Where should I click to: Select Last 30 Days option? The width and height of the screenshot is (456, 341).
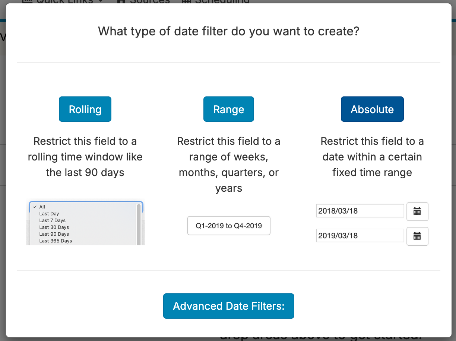(x=54, y=227)
